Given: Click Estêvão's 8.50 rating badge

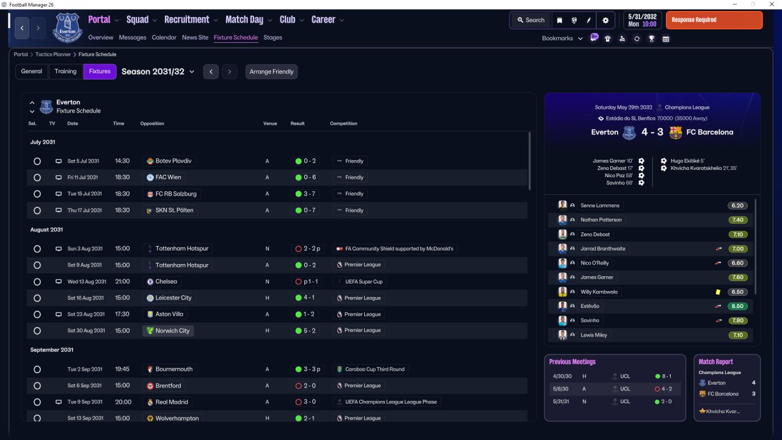Looking at the screenshot, I should coord(737,306).
